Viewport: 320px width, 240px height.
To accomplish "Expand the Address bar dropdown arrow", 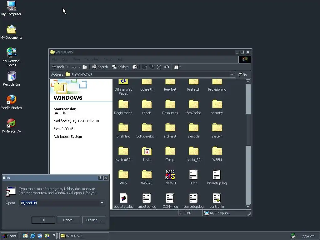I will pyautogui.click(x=232, y=74).
